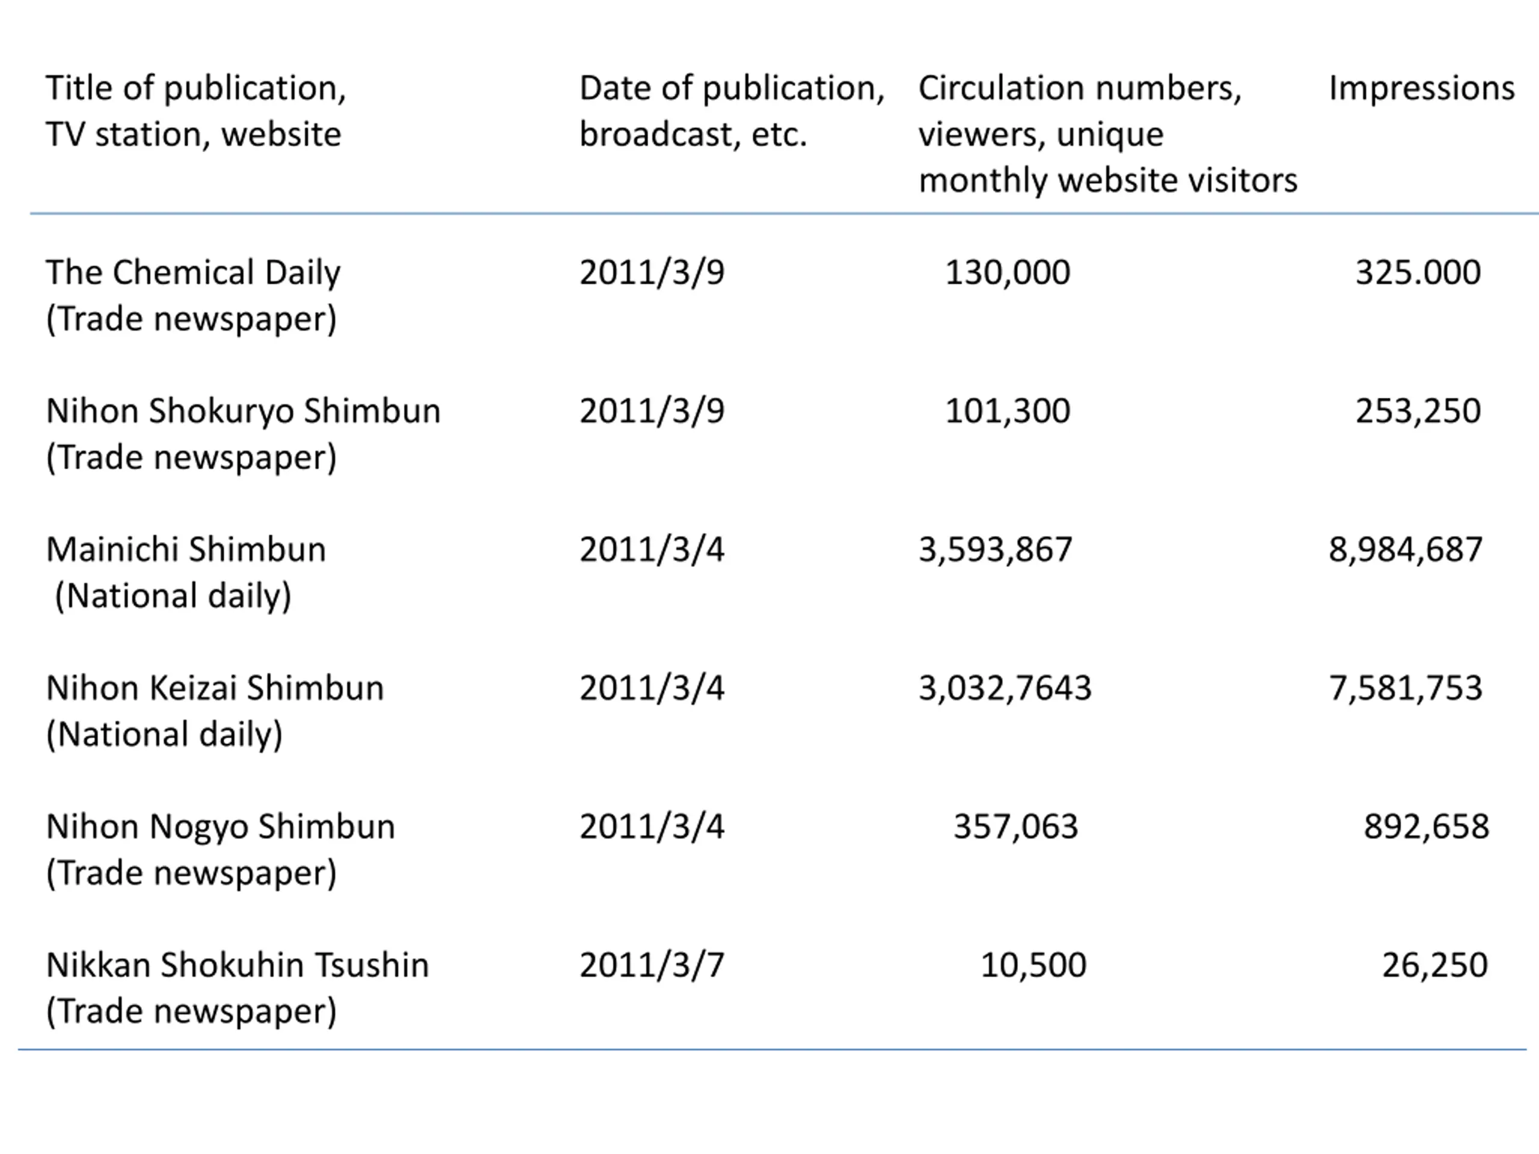Select circulation value 130,000
This screenshot has width=1539, height=1154.
[x=1008, y=273]
